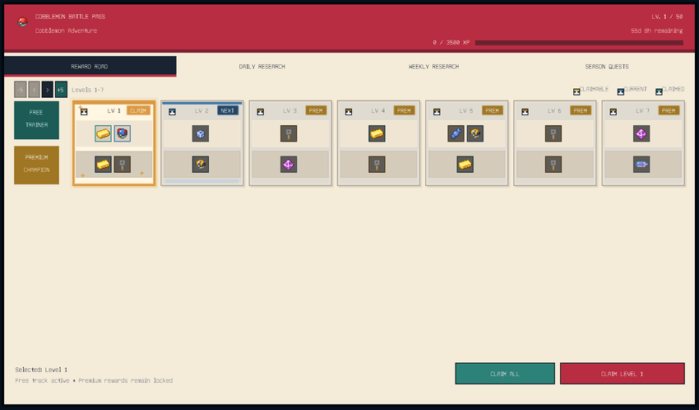
Task: Click the Claimable legend icon
Action: click(x=576, y=91)
